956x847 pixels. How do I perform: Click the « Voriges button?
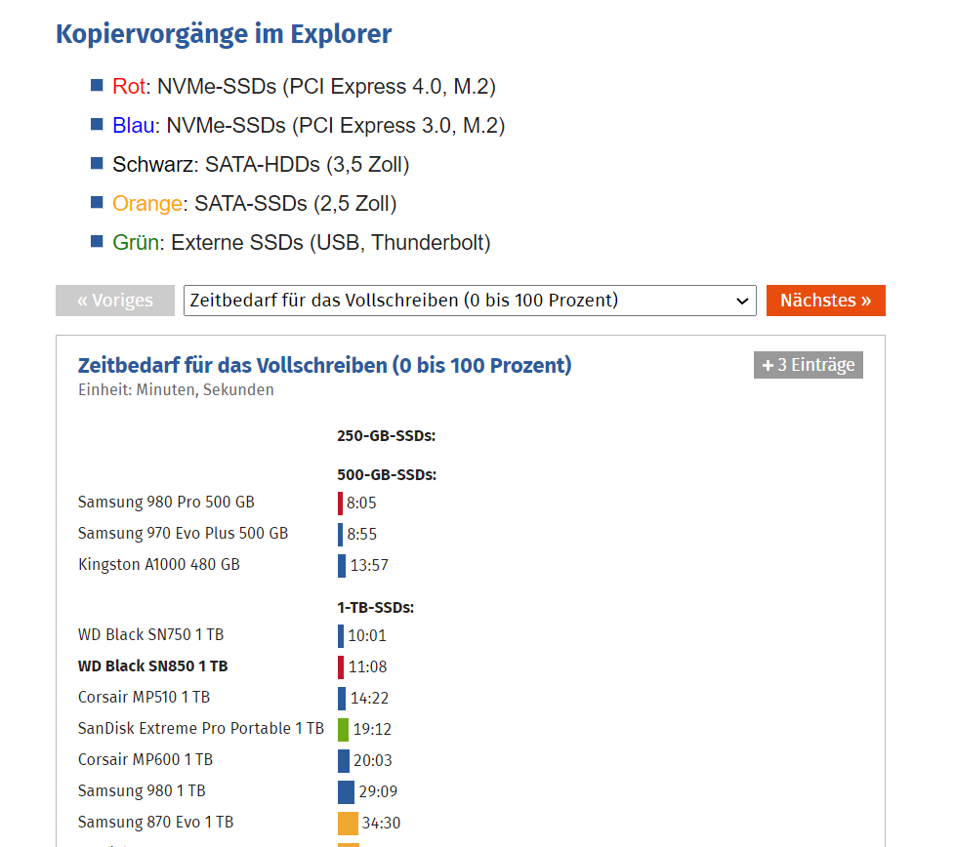tap(115, 301)
